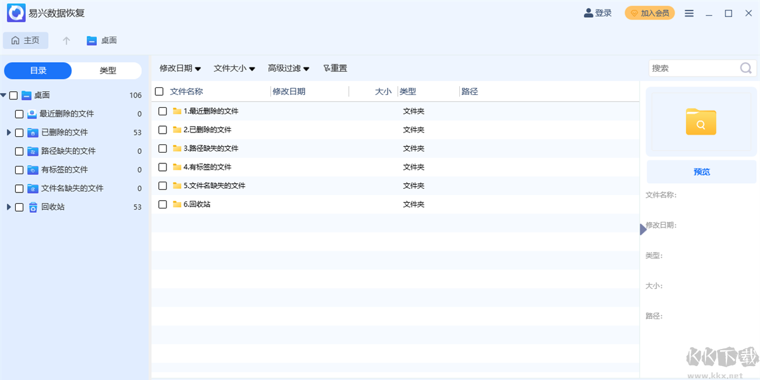Toggle the select-all checkbox in file name header

(x=159, y=91)
